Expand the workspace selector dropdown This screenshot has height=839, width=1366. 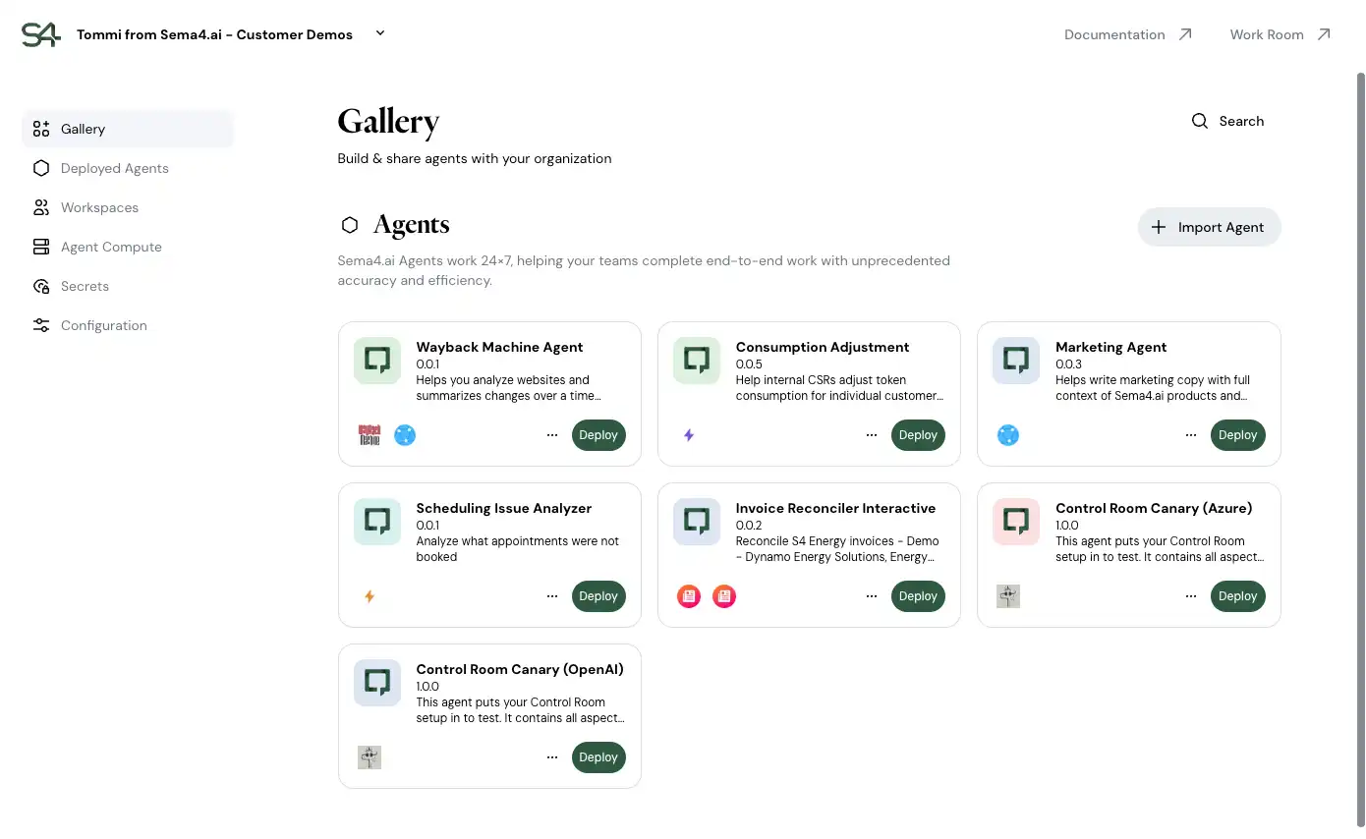point(380,32)
